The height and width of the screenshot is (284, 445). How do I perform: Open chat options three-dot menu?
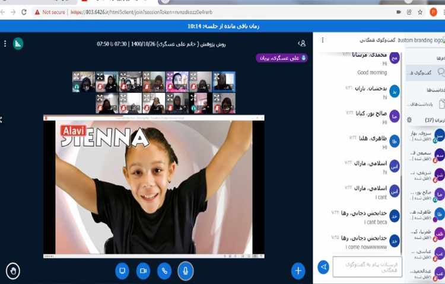pos(323,40)
